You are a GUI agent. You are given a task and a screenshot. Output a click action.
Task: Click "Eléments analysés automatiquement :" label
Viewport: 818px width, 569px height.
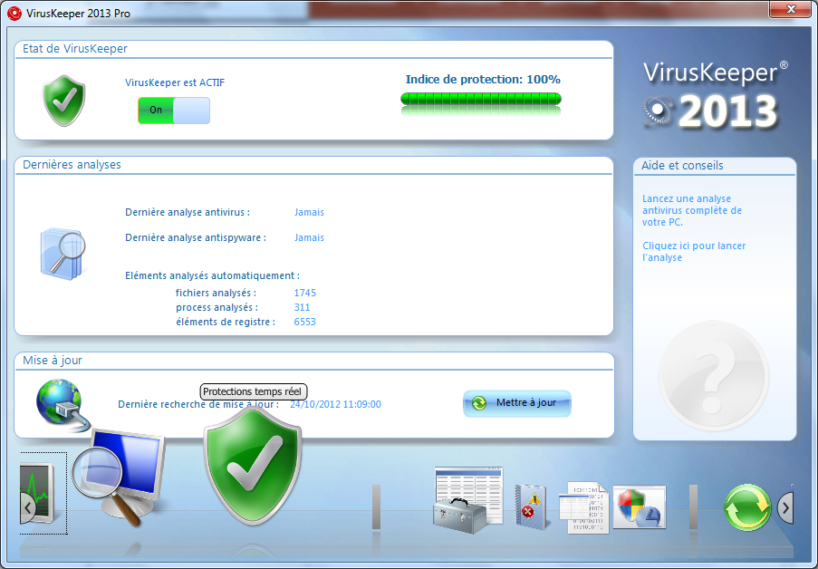coord(212,275)
